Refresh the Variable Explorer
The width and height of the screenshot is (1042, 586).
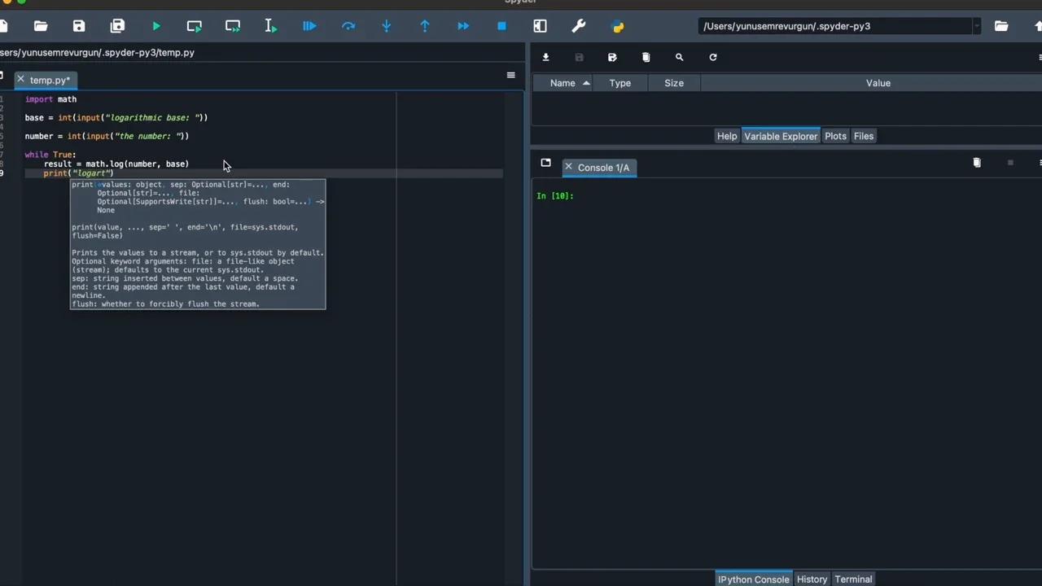(712, 57)
